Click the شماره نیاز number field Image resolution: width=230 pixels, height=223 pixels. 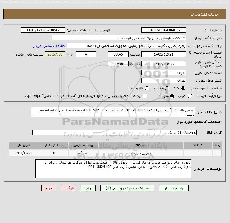163,30
